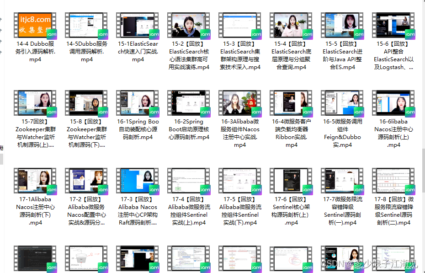Click file name 15-2 ElasticSearch核心语法集群高可用
This screenshot has width=425, height=273.
click(189, 55)
